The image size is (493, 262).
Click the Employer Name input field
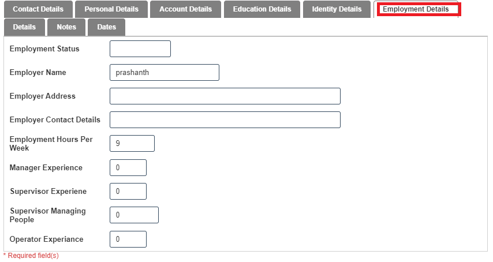pos(165,73)
